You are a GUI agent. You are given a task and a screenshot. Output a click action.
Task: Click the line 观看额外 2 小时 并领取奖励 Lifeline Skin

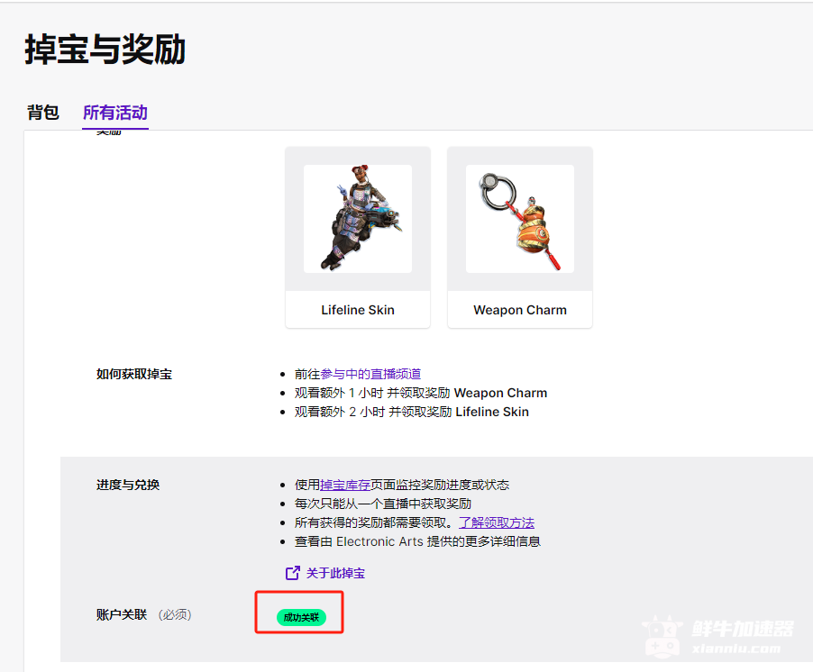412,412
